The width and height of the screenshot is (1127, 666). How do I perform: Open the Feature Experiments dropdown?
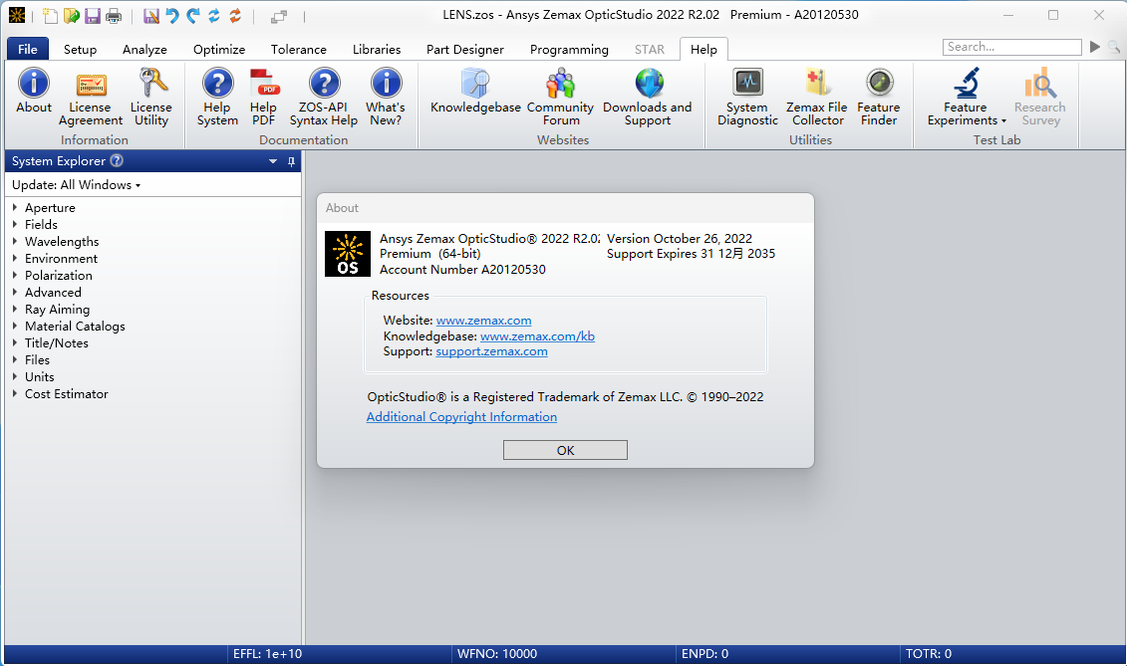pos(966,98)
